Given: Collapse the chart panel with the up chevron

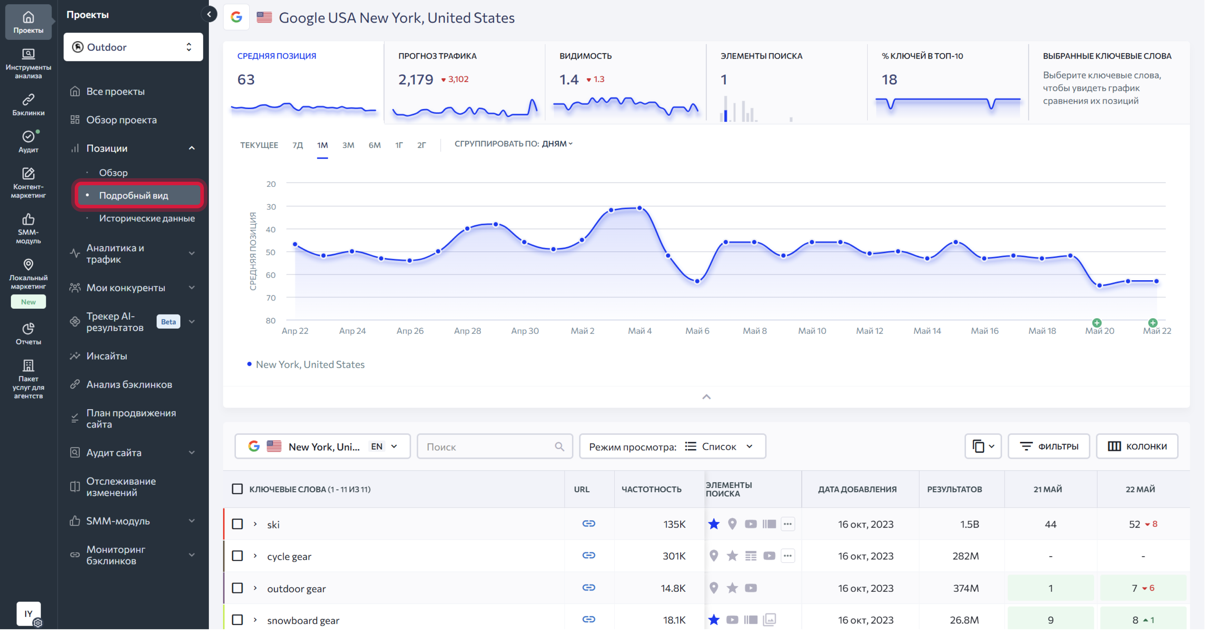Looking at the screenshot, I should (x=706, y=397).
